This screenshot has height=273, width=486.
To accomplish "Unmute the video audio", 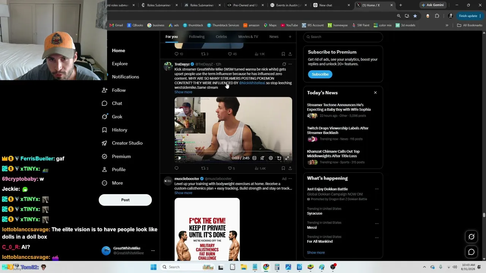I will click(x=262, y=158).
